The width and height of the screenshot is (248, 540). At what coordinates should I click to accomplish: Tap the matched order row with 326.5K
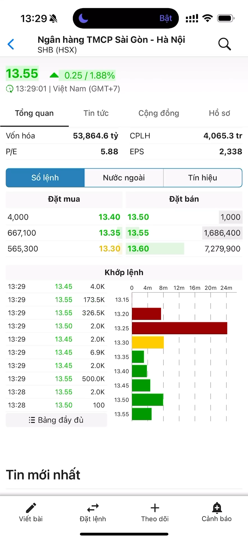(56, 313)
